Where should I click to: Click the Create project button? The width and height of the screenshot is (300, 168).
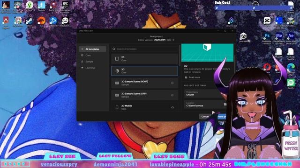pyautogui.click(x=221, y=116)
